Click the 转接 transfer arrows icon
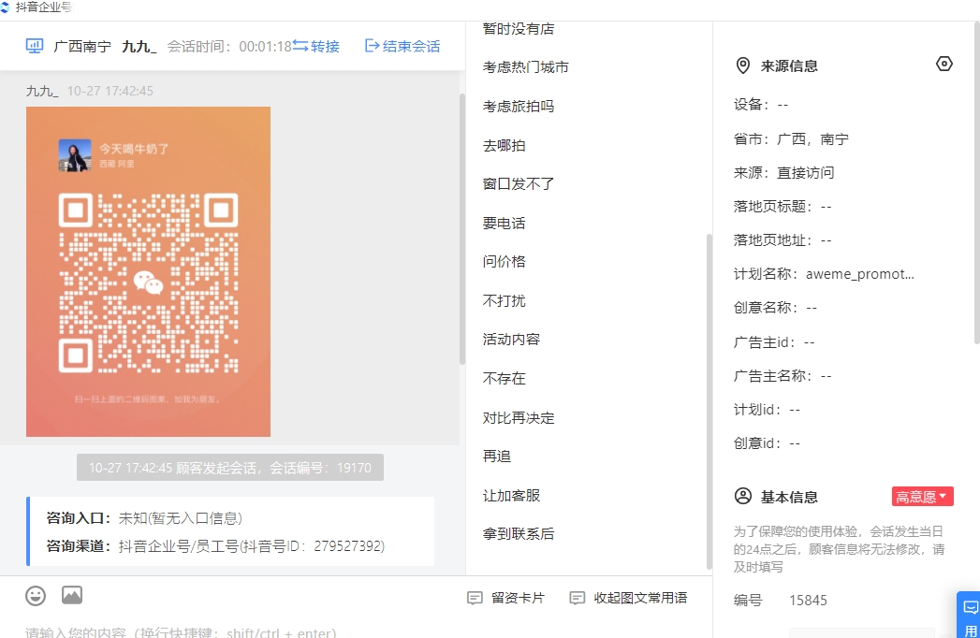Screen dimensions: 980x638 click(x=300, y=46)
